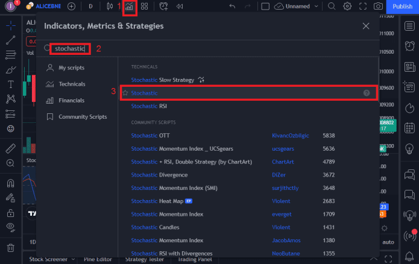Add the Stochastic OTT community script
Viewport: 419px width, 264px height.
pyautogui.click(x=150, y=136)
